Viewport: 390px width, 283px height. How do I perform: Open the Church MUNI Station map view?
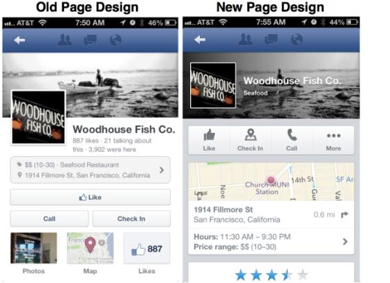click(271, 181)
